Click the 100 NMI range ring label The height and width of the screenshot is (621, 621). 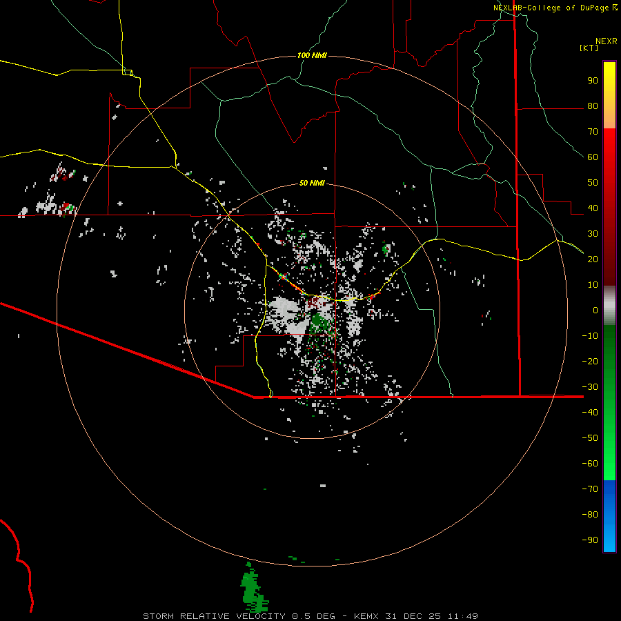312,55
